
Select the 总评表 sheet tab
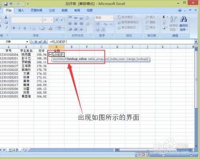click(x=14, y=150)
